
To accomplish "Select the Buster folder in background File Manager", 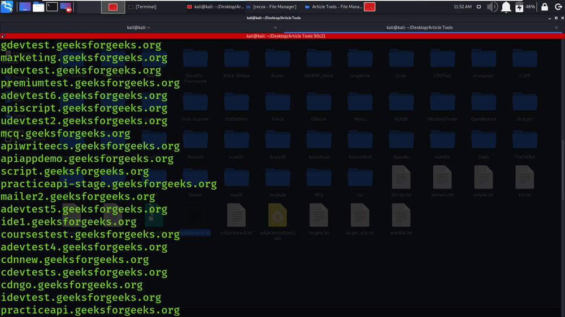I will click(277, 63).
